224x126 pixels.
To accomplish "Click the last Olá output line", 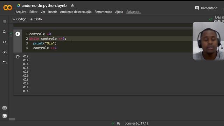I will [x=26, y=91].
